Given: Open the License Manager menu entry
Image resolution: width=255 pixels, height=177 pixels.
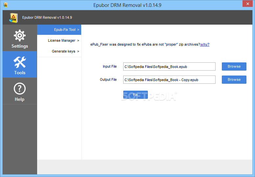Looking at the screenshot, I should coord(59,40).
